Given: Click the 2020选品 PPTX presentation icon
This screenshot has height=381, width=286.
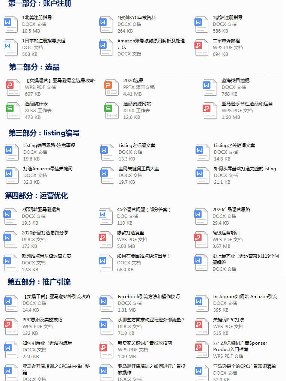Looking at the screenshot, I should tap(111, 87).
